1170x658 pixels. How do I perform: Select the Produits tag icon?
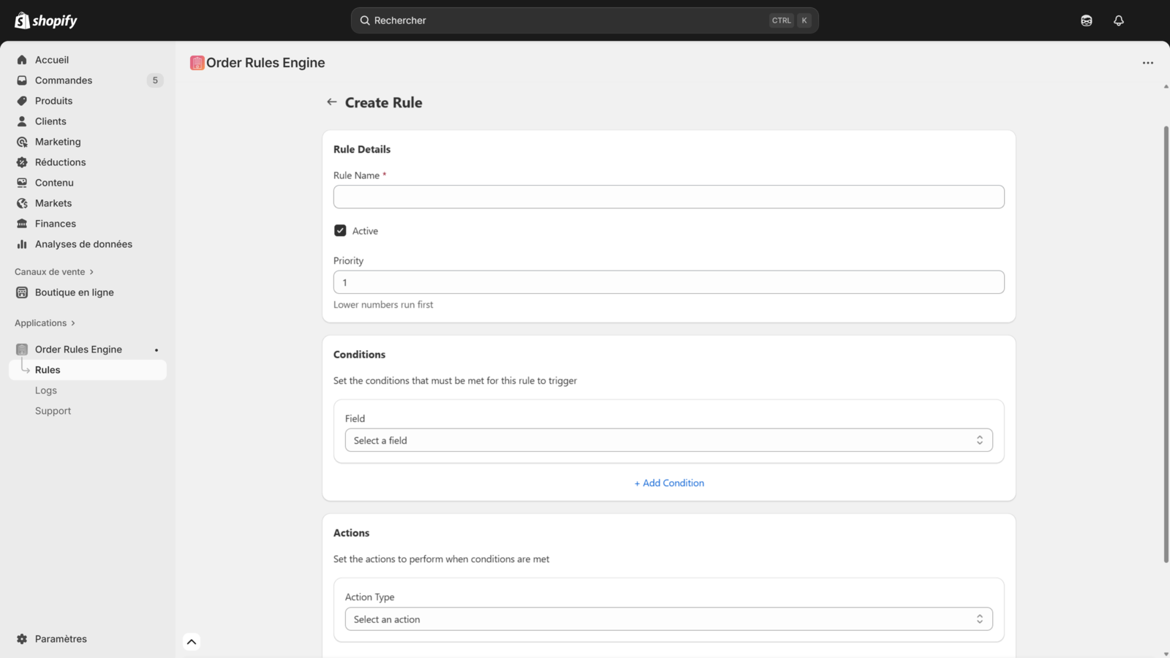click(23, 100)
